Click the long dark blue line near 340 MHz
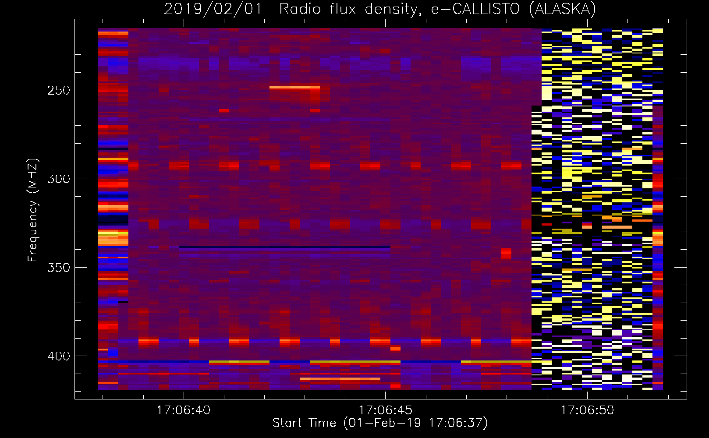The image size is (709, 438). (284, 247)
